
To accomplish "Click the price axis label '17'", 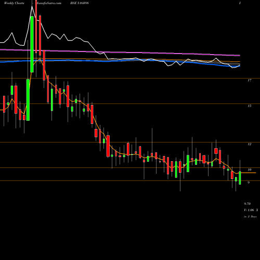I will pos(250,80).
